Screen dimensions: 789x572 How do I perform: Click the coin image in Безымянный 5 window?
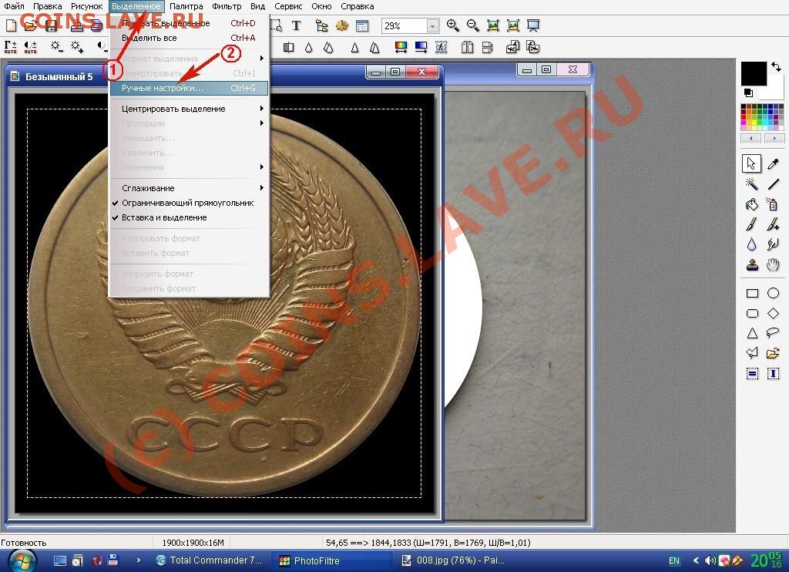[x=224, y=303]
